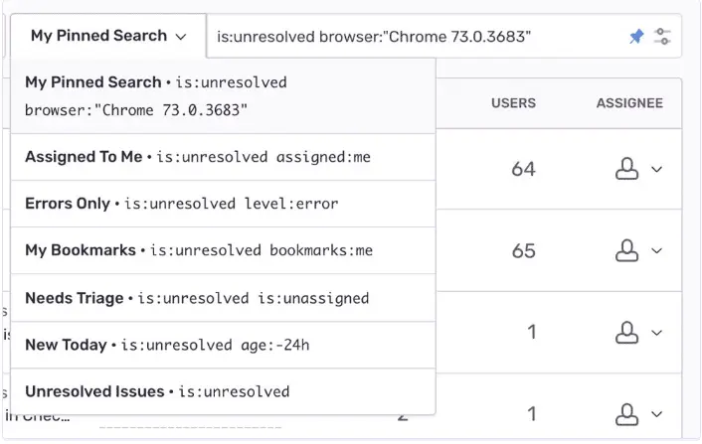
Task: Click assignee person icon in bottom row
Action: 626,413
